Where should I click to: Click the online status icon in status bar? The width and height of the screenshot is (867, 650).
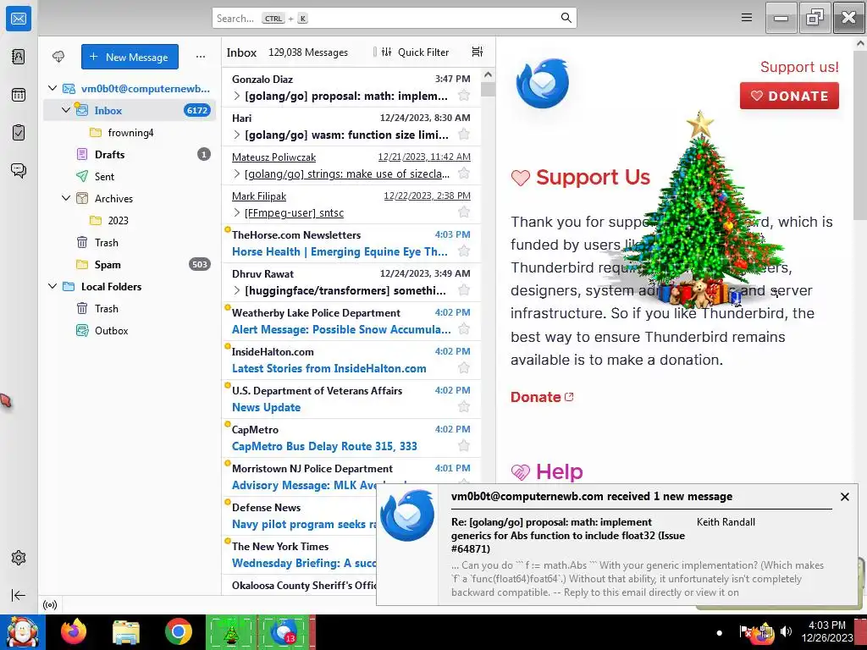(50, 604)
